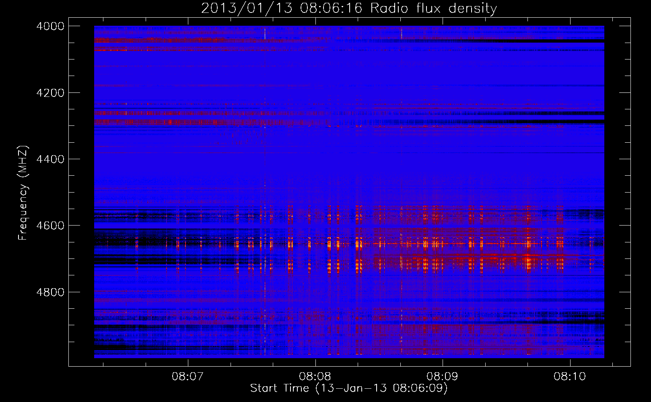This screenshot has height=402, width=651.
Task: Click the 08:08 time axis label
Action: point(315,377)
